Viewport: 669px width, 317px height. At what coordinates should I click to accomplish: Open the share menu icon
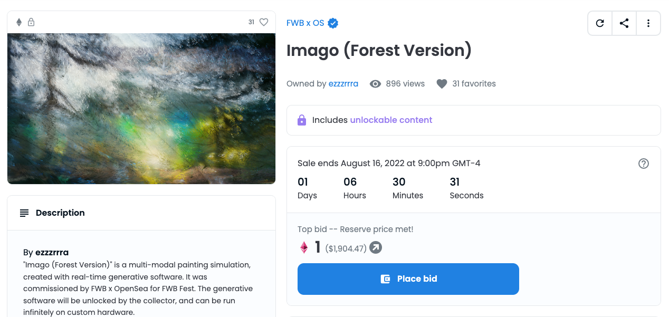click(624, 23)
